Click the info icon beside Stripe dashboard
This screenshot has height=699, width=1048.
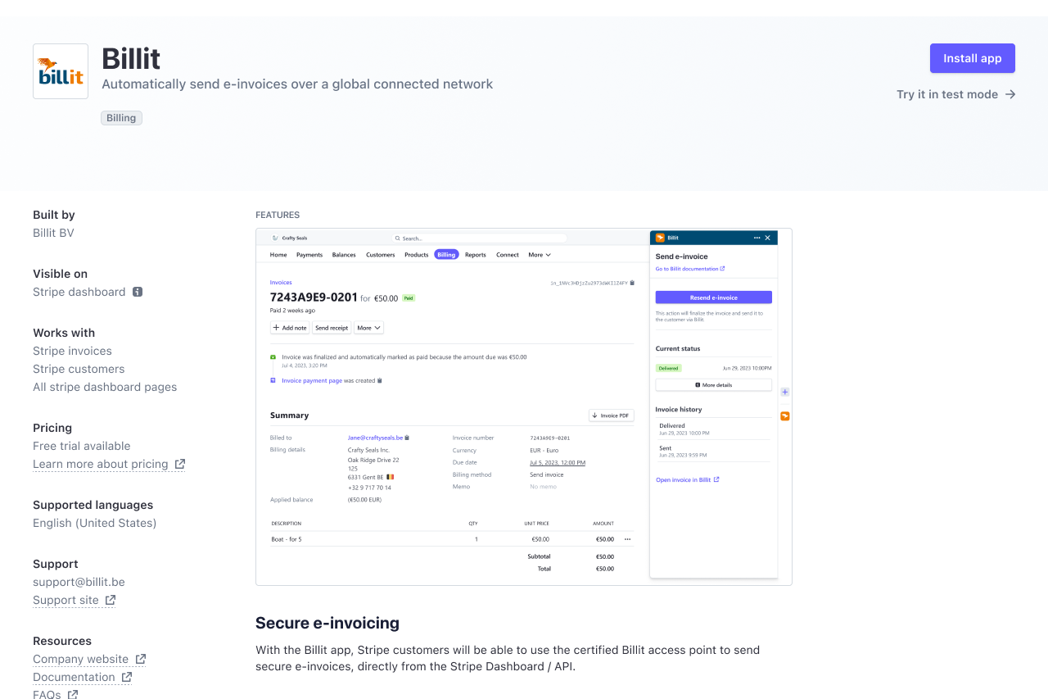[138, 292]
